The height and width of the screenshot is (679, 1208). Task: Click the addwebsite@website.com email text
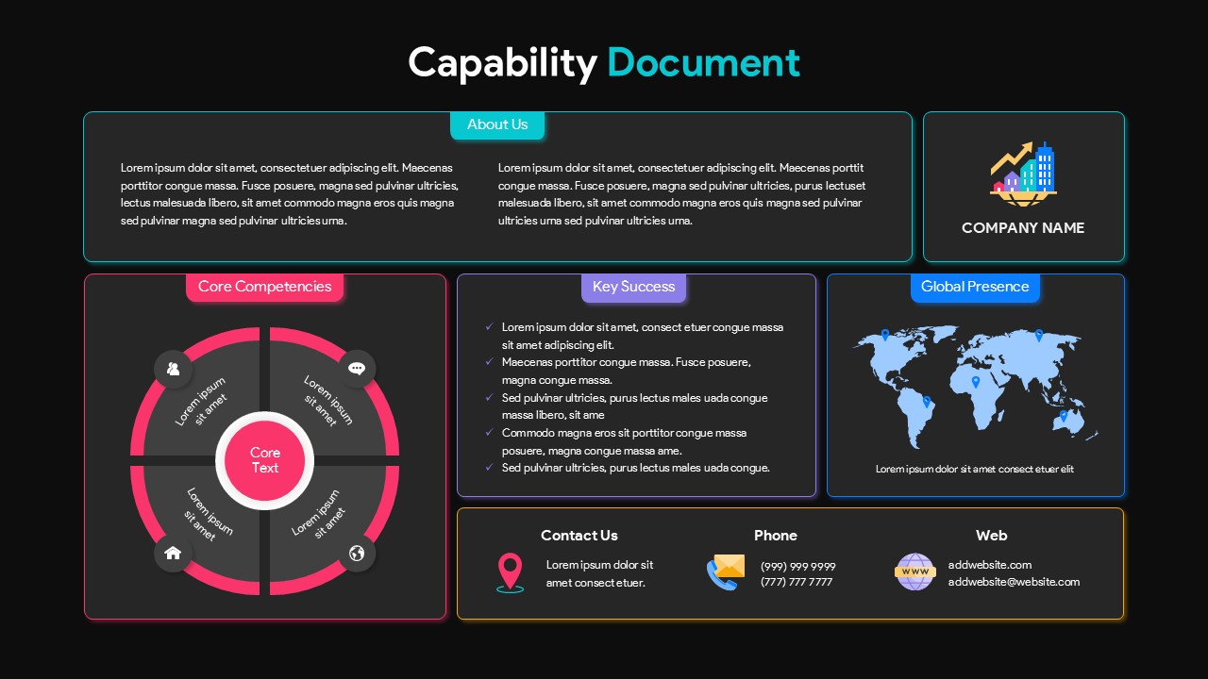[1014, 582]
